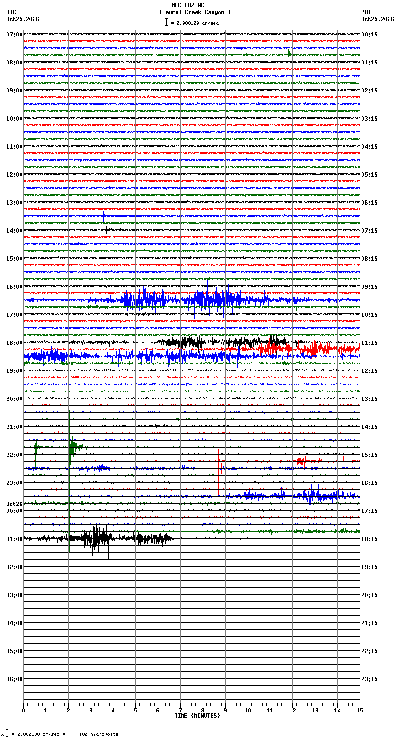Click the 'Oct26' date change label
This screenshot has width=397, height=740.
(14, 504)
